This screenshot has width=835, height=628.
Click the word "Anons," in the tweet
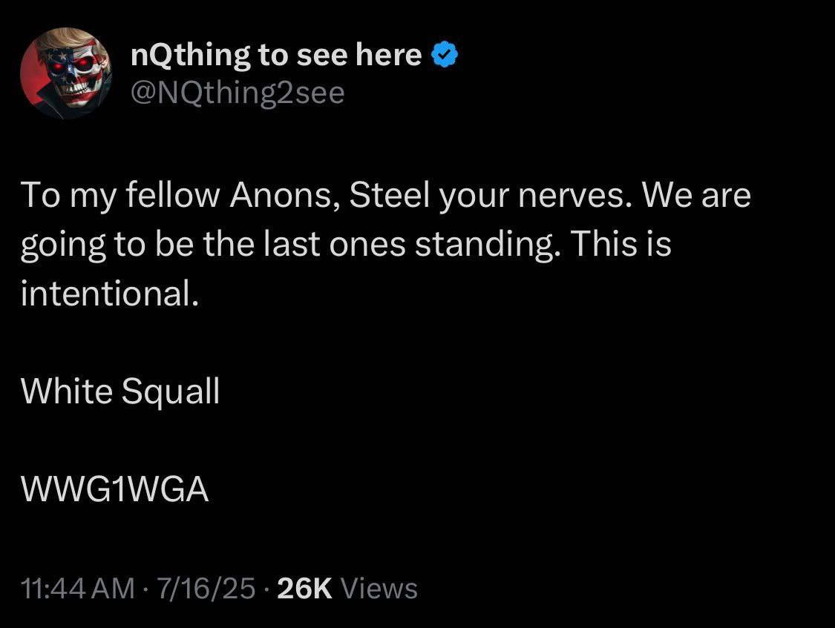click(x=285, y=196)
